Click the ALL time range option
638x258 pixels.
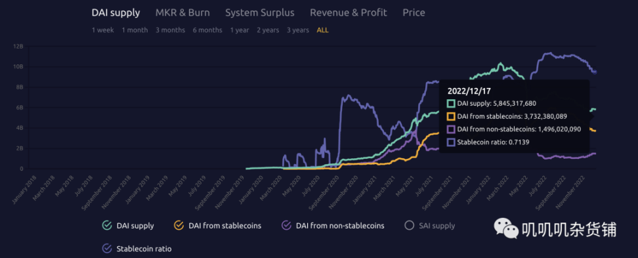pyautogui.click(x=323, y=30)
